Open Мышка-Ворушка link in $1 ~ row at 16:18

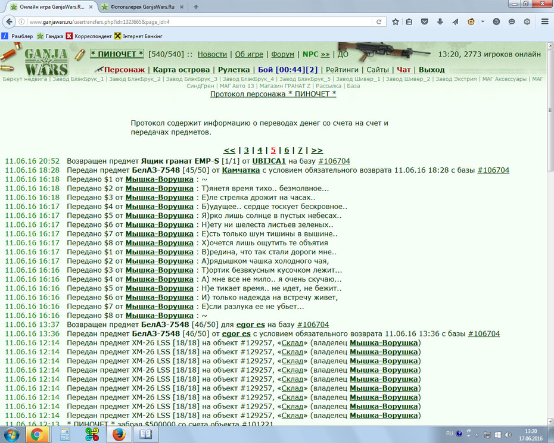click(160, 179)
